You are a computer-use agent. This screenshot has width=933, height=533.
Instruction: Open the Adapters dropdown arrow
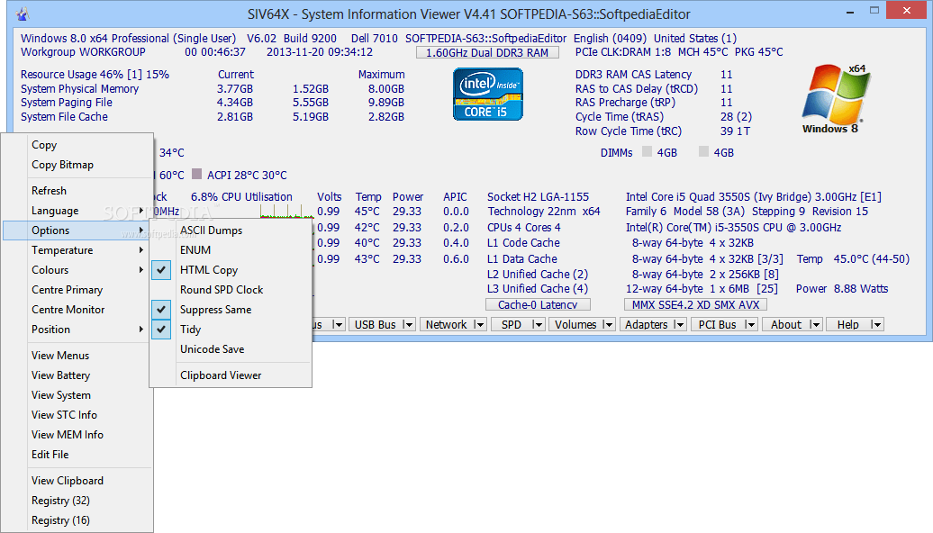point(679,325)
